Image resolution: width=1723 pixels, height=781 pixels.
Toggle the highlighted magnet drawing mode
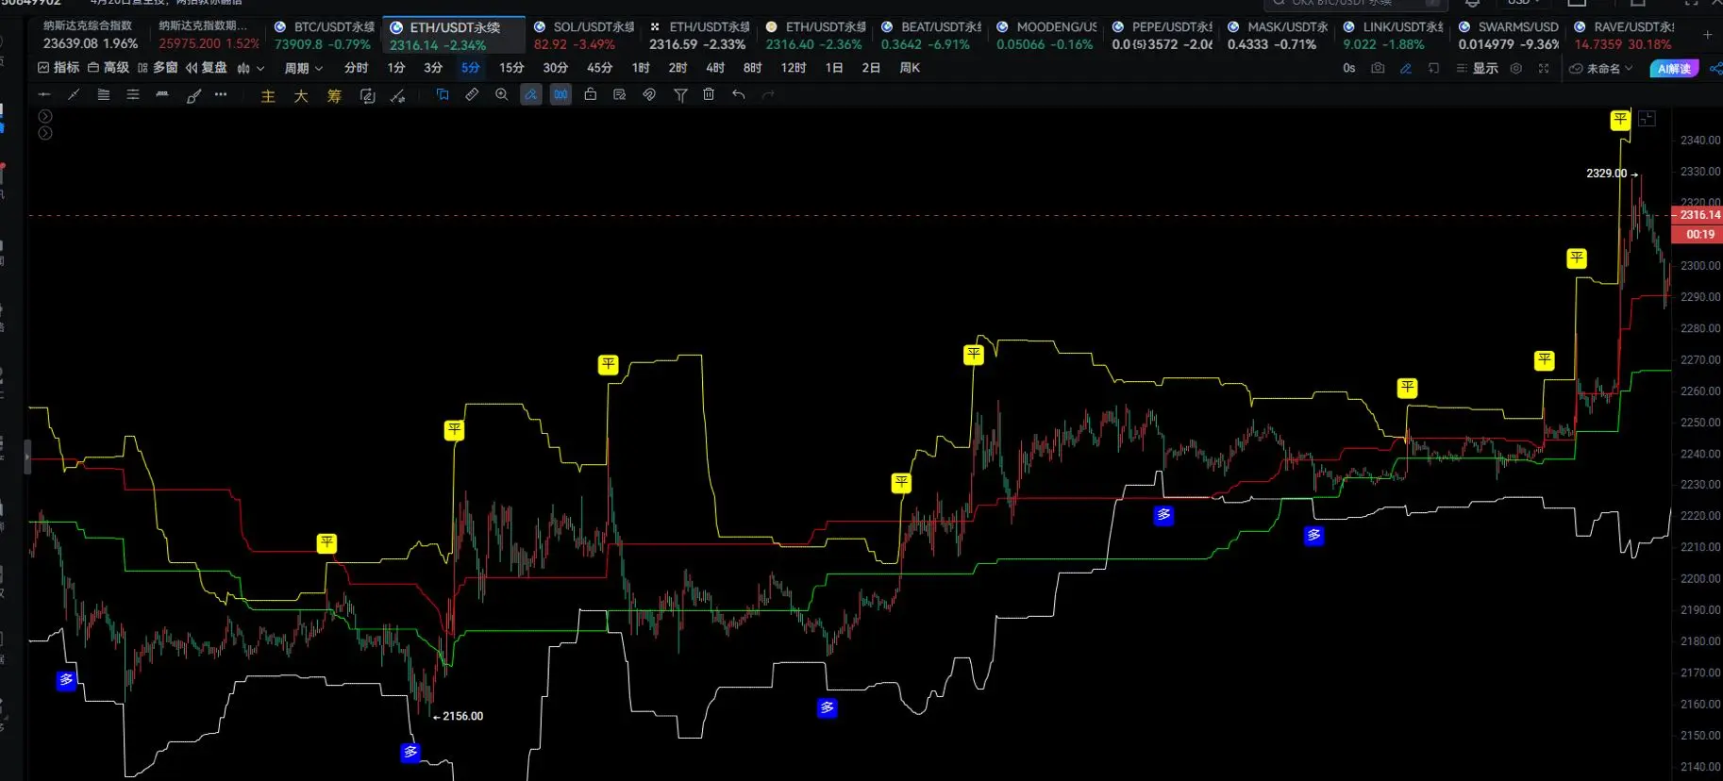(531, 94)
